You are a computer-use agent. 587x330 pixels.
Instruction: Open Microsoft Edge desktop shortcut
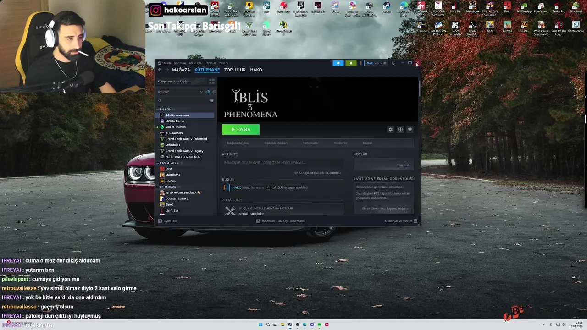pos(404,9)
